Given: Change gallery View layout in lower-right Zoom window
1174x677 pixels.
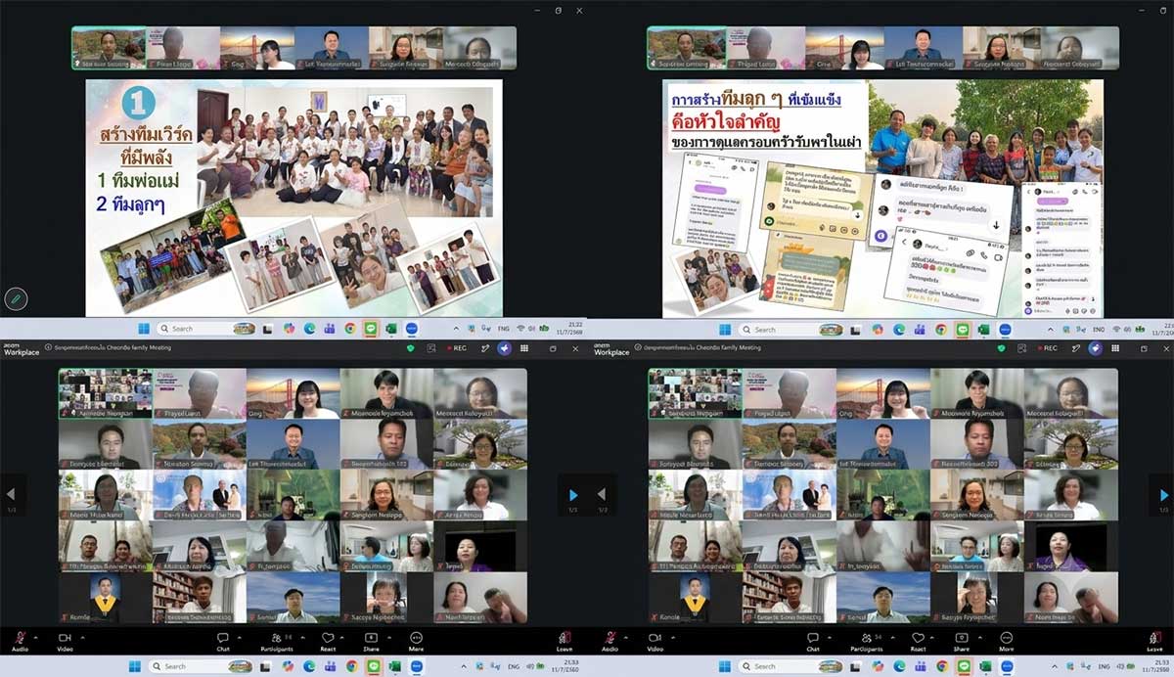Looking at the screenshot, I should tap(1115, 348).
